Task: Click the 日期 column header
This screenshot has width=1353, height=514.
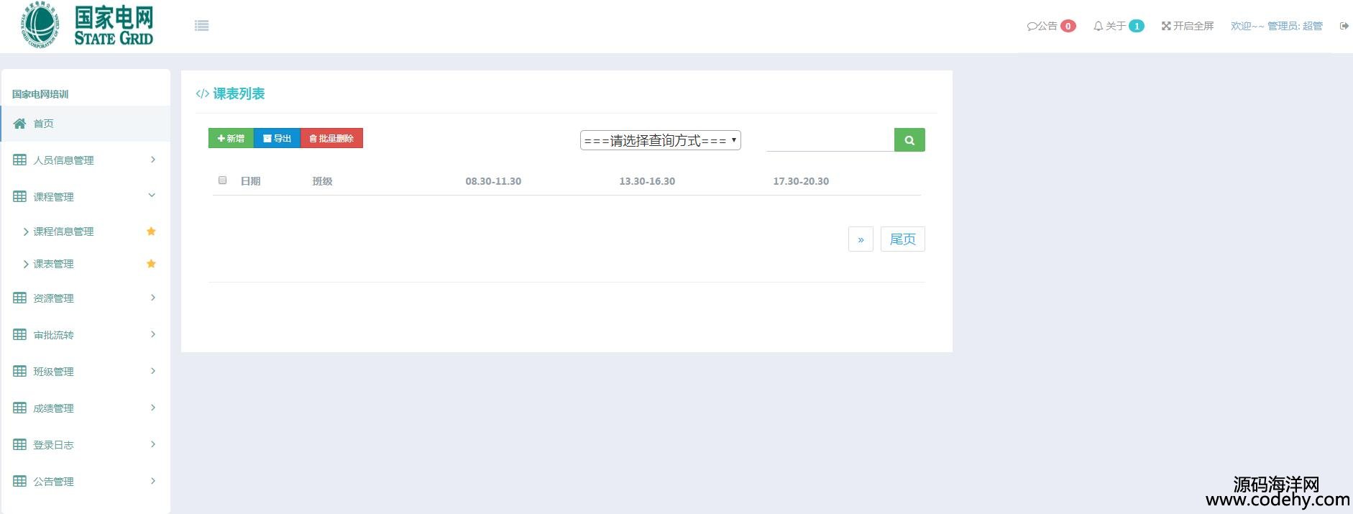Action: (250, 181)
